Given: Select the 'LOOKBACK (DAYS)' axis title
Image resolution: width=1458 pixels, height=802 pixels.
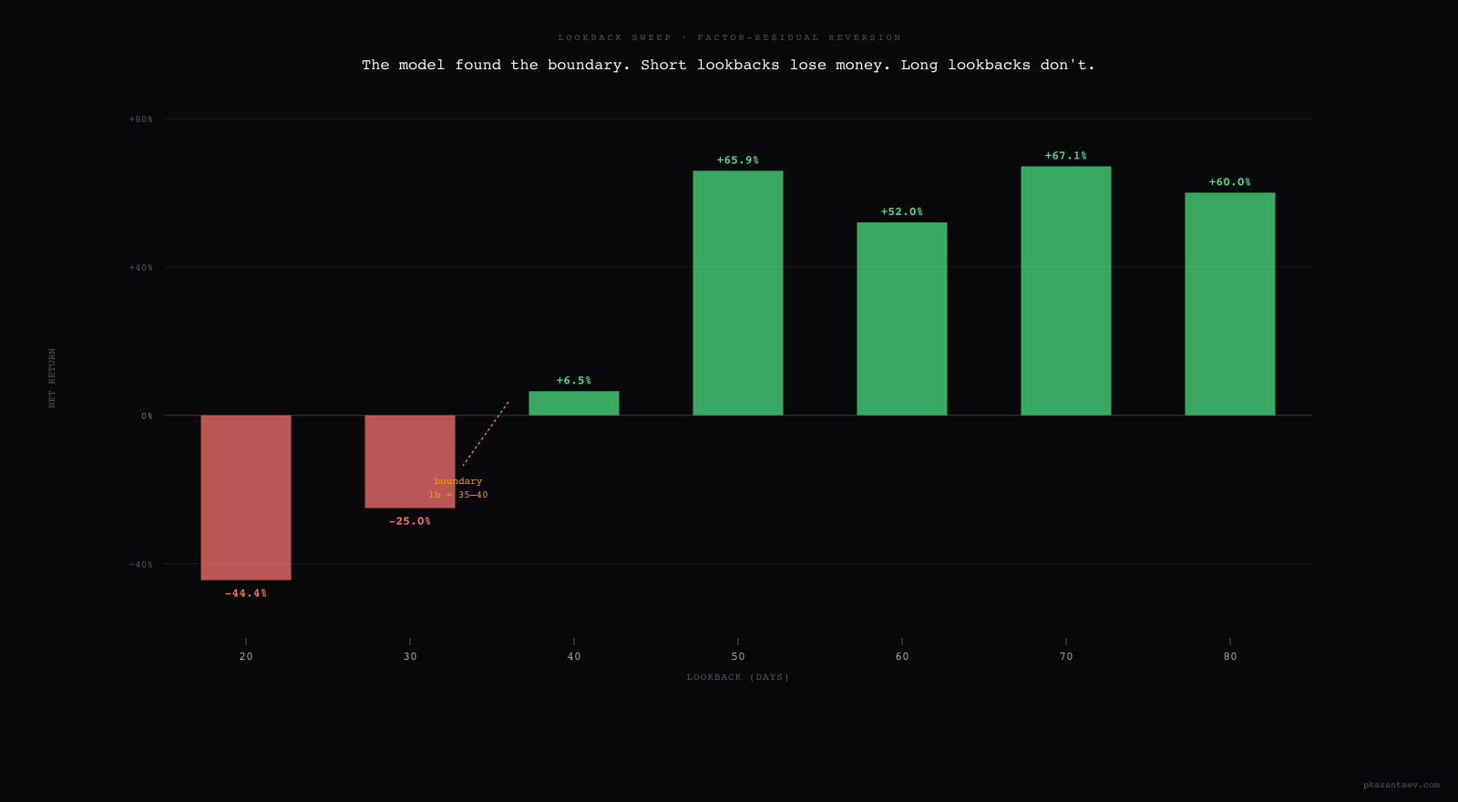Looking at the screenshot, I should [738, 677].
